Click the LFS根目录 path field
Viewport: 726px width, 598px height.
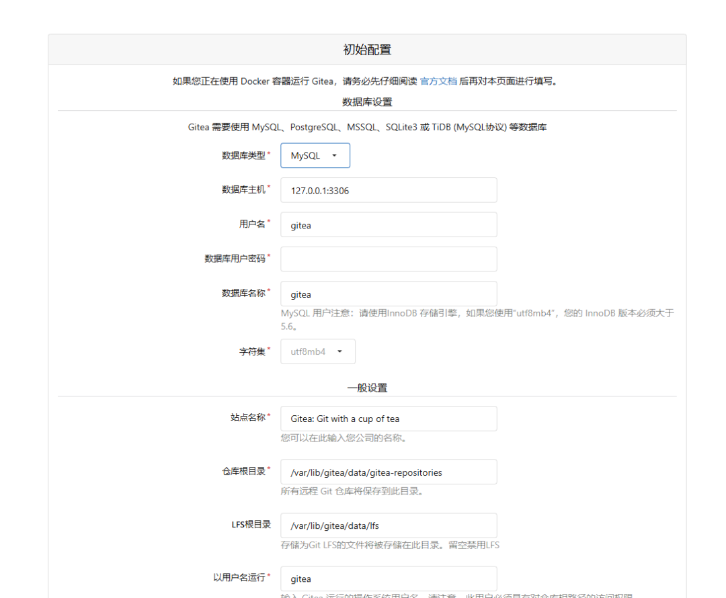click(x=389, y=525)
